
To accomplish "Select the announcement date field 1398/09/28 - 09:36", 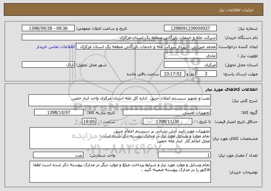I will click(x=48, y=28).
